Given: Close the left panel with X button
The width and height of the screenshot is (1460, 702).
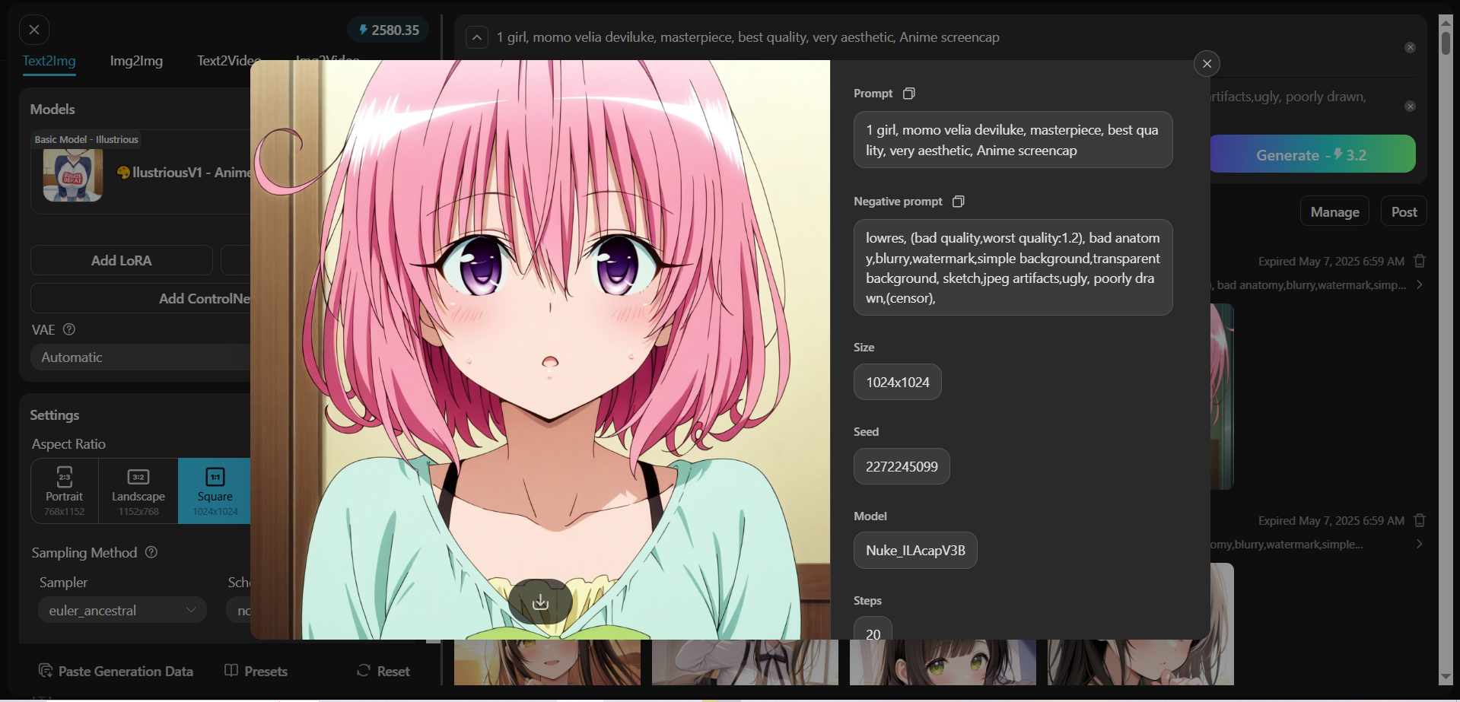Looking at the screenshot, I should coord(34,30).
